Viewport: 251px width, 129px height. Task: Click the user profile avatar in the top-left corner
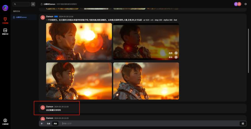(5, 8)
